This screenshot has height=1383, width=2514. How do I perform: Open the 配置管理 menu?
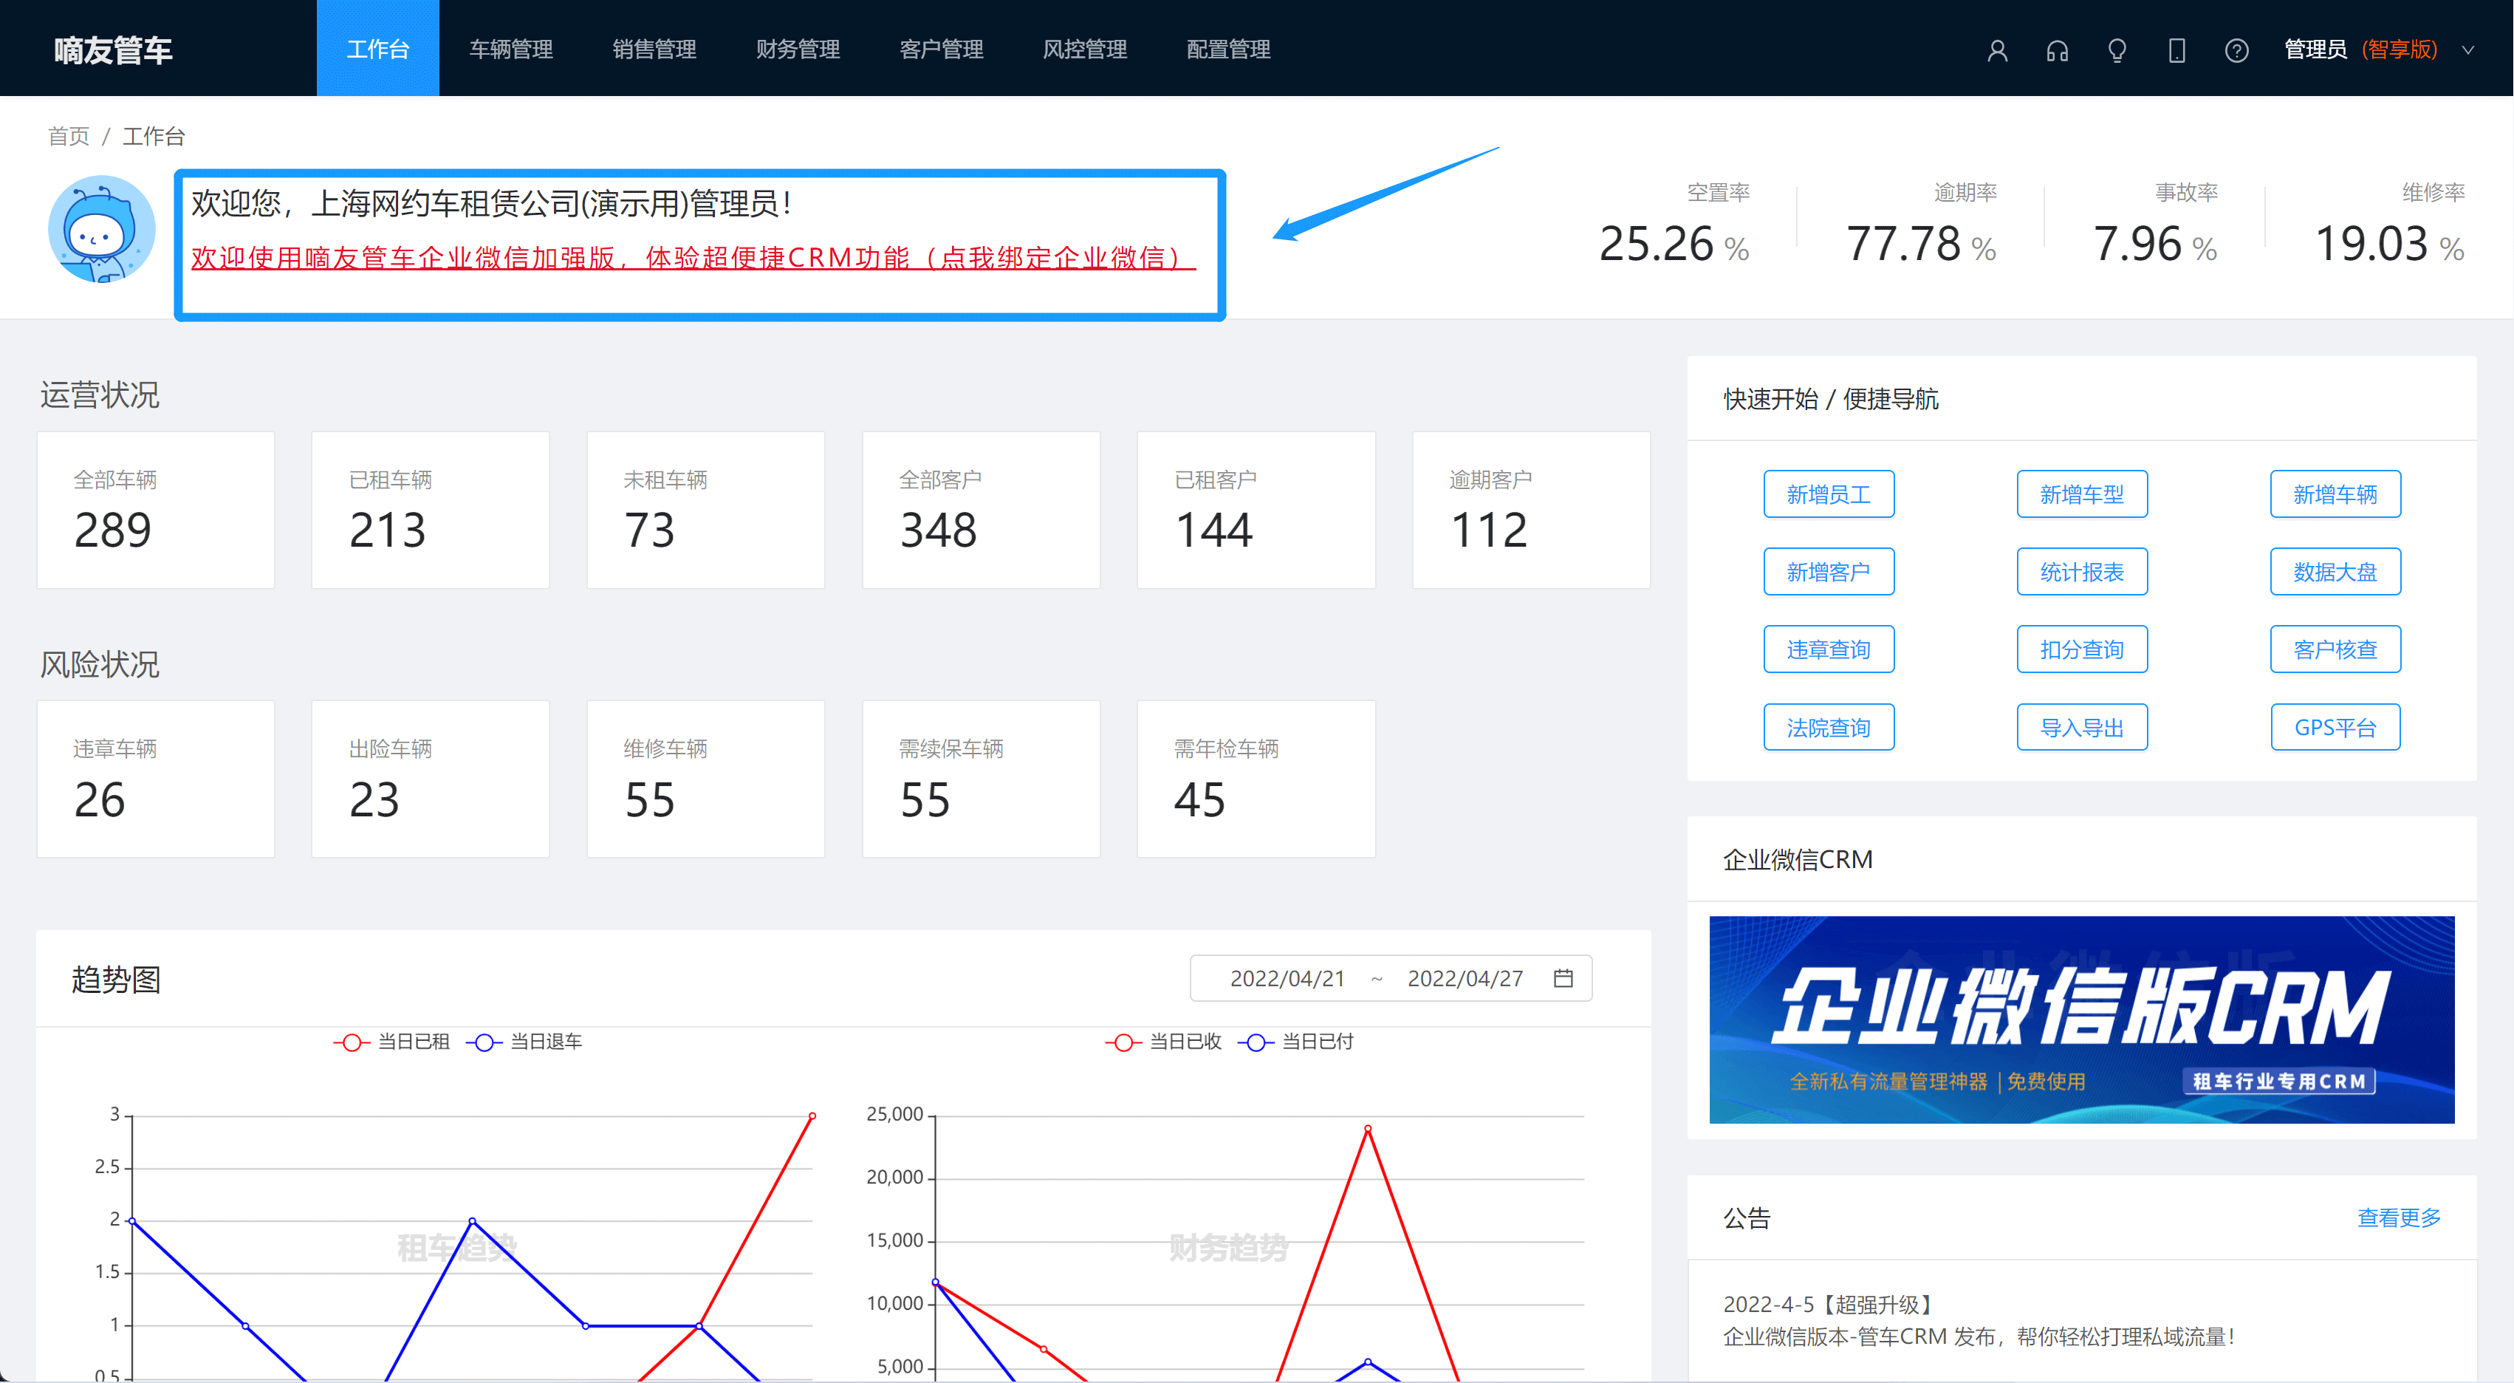[1227, 48]
